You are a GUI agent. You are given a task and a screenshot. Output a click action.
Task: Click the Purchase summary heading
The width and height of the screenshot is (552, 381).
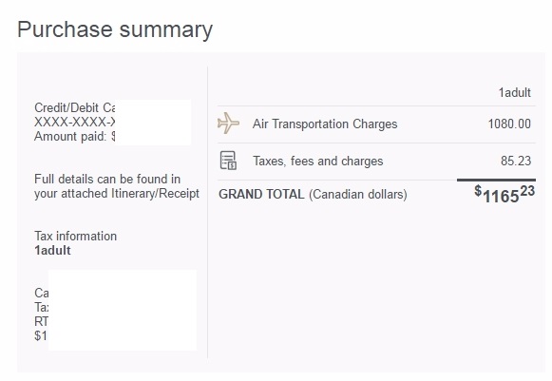pos(115,29)
